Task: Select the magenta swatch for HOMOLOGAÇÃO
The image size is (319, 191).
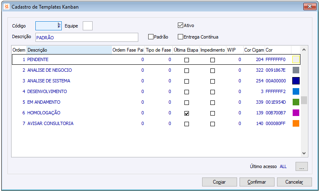Action: [x=296, y=113]
